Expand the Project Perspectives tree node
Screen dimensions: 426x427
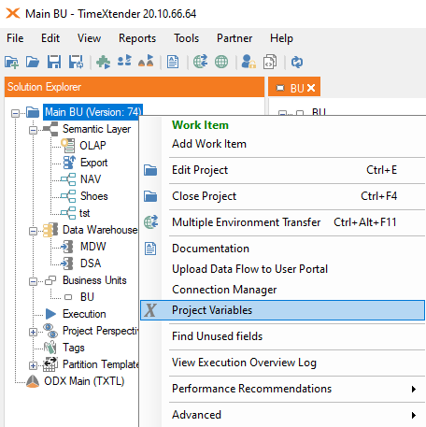click(x=33, y=332)
